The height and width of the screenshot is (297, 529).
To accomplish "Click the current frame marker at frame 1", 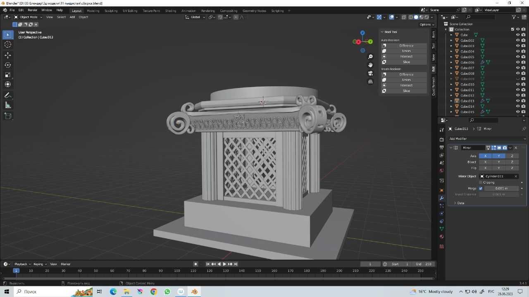I will [16, 271].
